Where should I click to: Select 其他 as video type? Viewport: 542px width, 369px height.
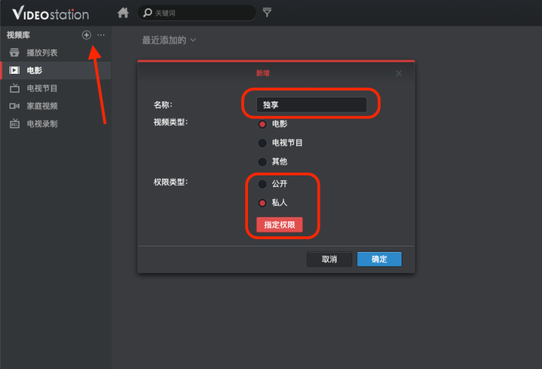coord(262,161)
